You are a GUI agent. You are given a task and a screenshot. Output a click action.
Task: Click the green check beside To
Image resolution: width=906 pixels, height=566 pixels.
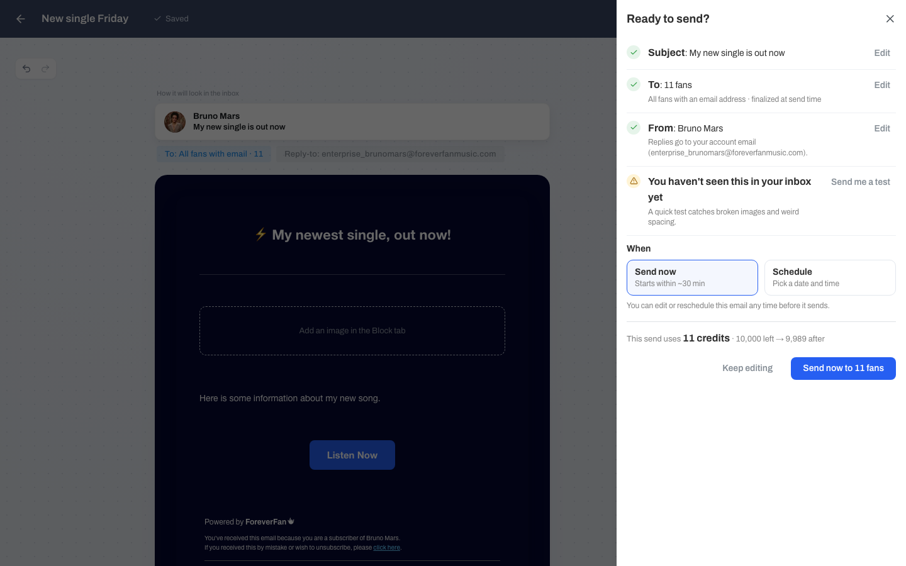634,84
